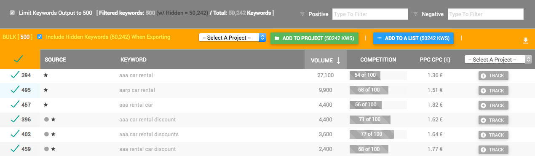Sort by COMPETITION column header
This screenshot has width=535, height=156.
coord(378,60)
